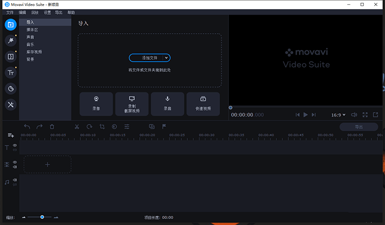Click the video track filmstrip icon
Screen dimensions: 385x225
[7, 165]
